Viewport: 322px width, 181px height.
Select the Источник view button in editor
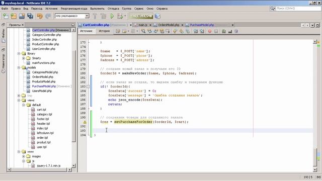[87, 31]
